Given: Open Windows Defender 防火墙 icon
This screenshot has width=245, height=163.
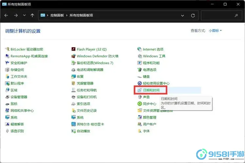Looking at the screenshot, I should point(74,56).
